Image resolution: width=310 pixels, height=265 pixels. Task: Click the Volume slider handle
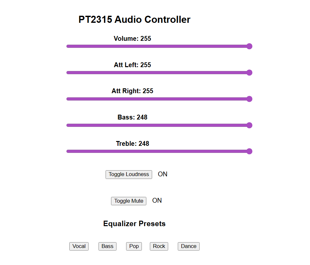pyautogui.click(x=249, y=46)
